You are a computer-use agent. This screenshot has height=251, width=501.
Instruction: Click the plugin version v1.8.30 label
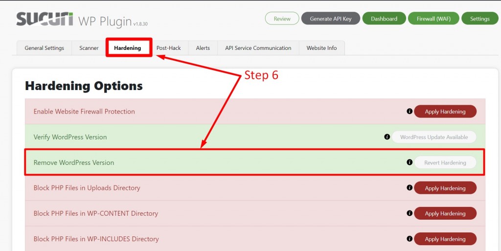click(140, 23)
